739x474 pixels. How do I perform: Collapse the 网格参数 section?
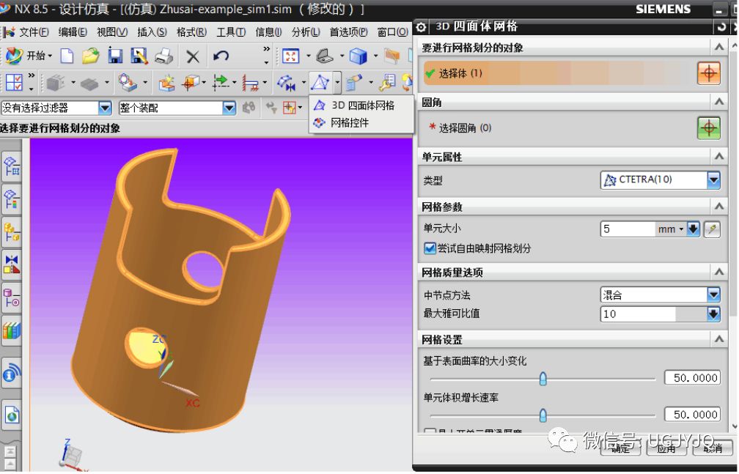tap(718, 207)
